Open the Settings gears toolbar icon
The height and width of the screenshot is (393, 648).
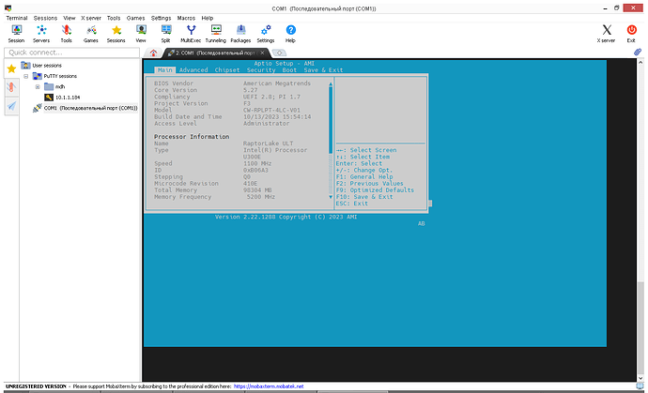266,34
